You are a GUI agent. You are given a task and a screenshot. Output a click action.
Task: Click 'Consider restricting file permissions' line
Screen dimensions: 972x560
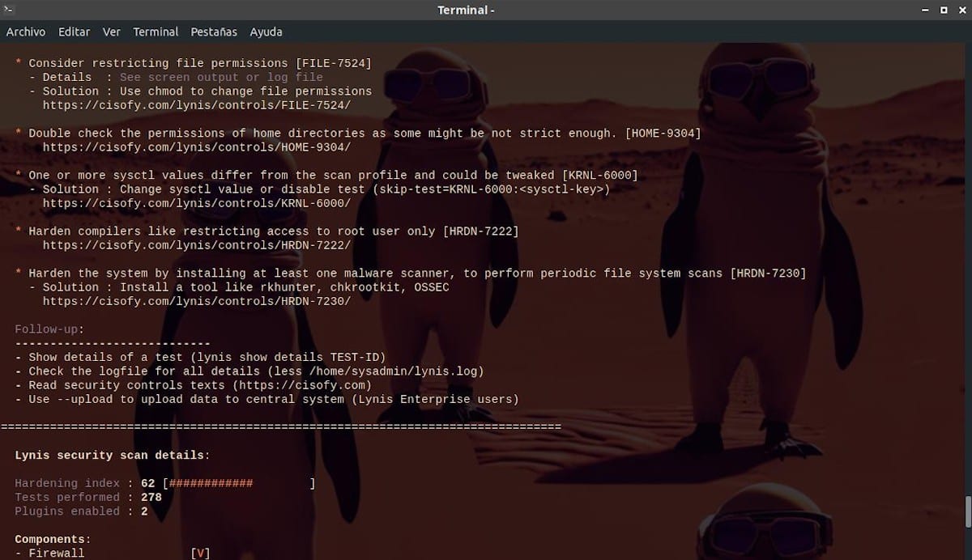tap(193, 63)
